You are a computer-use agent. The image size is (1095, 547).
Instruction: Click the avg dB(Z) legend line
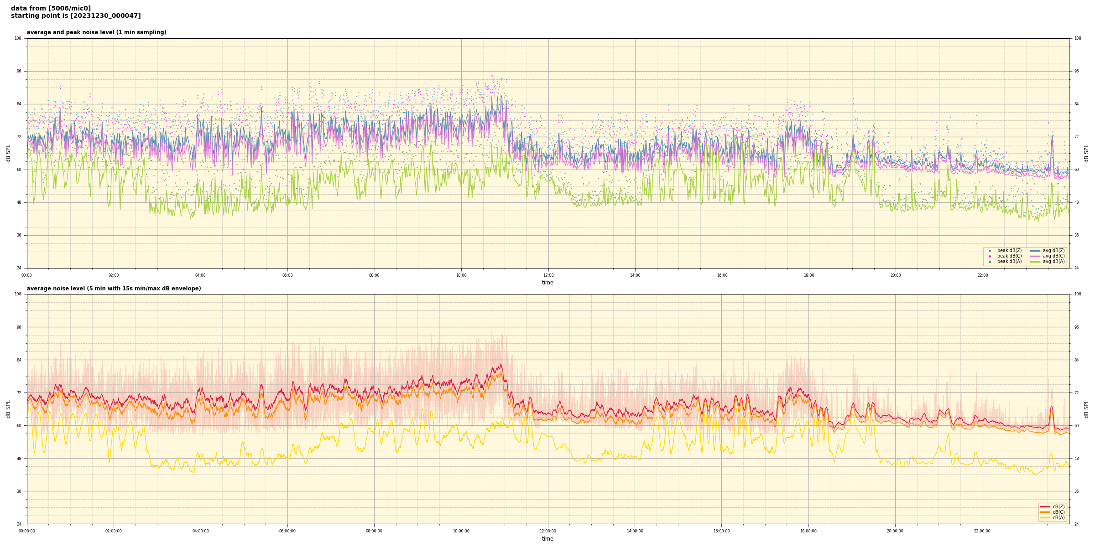pyautogui.click(x=1035, y=251)
